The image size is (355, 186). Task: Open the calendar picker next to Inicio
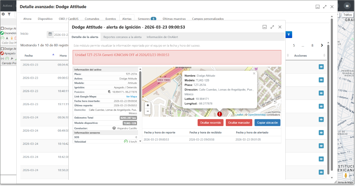[x=50, y=35]
